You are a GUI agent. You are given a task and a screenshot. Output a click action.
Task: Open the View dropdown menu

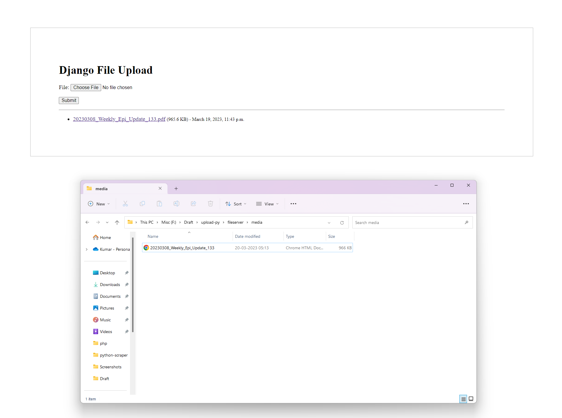pos(267,204)
